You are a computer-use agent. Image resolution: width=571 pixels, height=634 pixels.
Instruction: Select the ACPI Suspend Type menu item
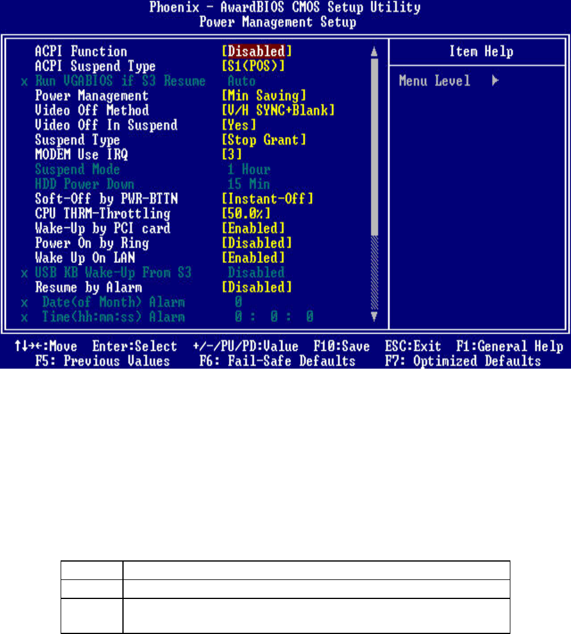pyautogui.click(x=95, y=66)
